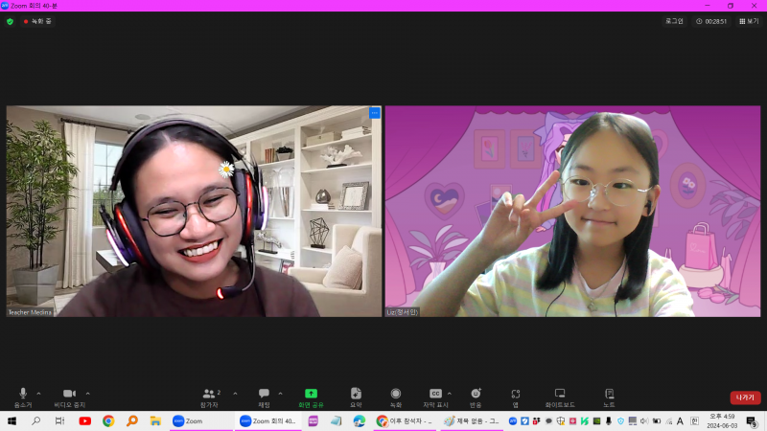This screenshot has width=767, height=431.
Task: Expand video options arrow beside camera
Action: click(x=87, y=393)
